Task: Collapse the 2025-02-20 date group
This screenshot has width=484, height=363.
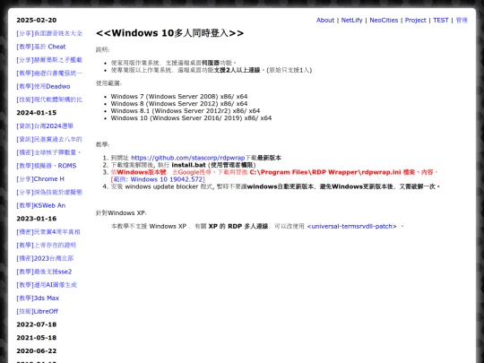Action: [x=37, y=20]
